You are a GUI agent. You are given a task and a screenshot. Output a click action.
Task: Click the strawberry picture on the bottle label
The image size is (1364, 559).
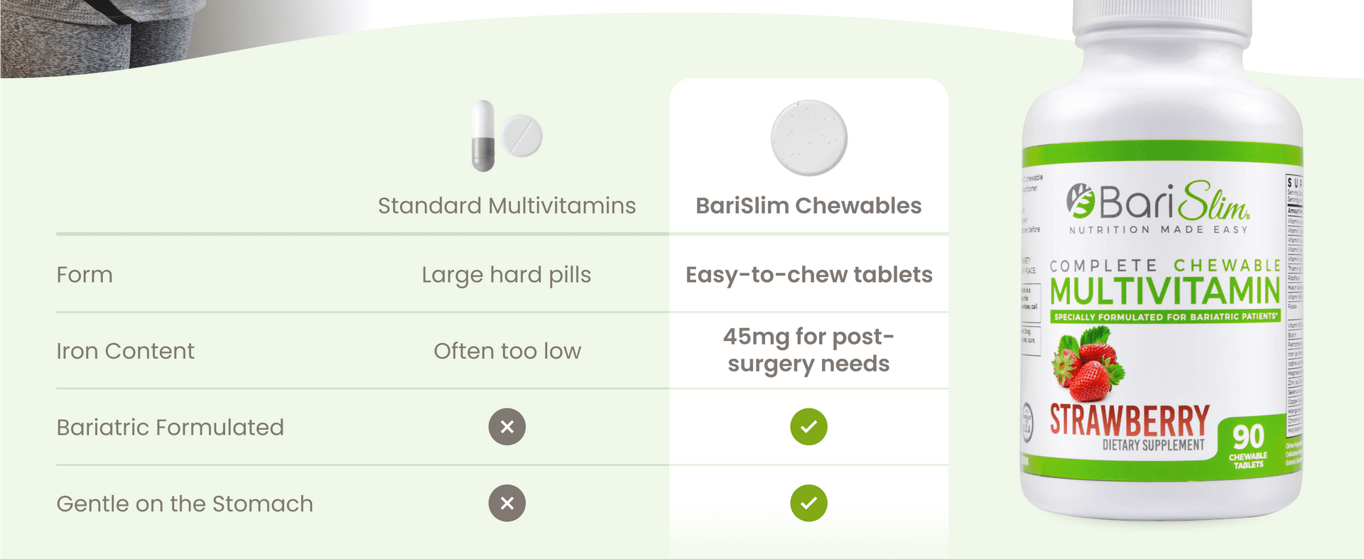(x=1088, y=364)
